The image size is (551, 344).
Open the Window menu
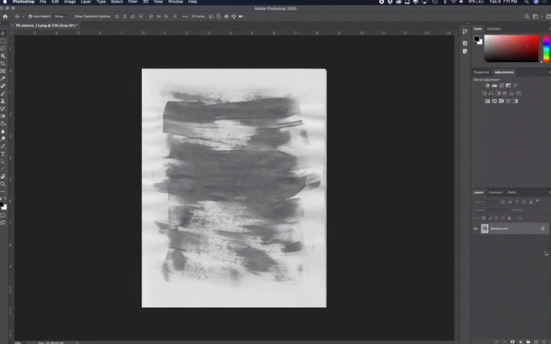pyautogui.click(x=176, y=2)
